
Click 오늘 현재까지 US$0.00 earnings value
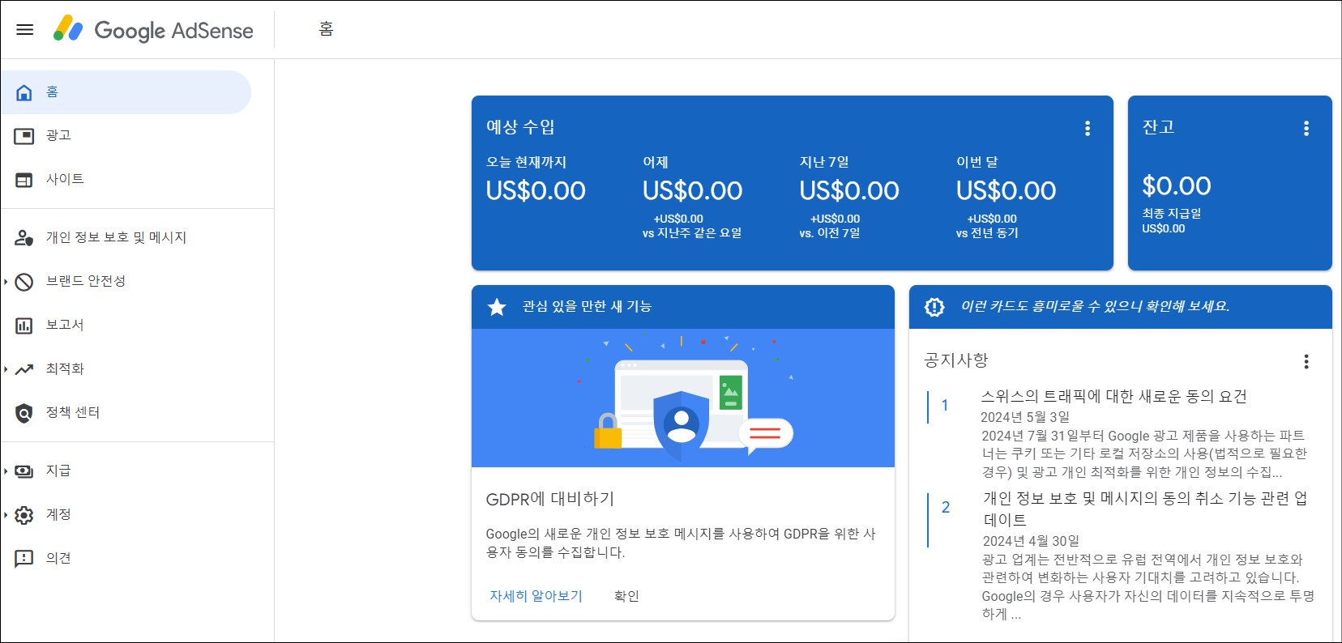click(x=536, y=191)
